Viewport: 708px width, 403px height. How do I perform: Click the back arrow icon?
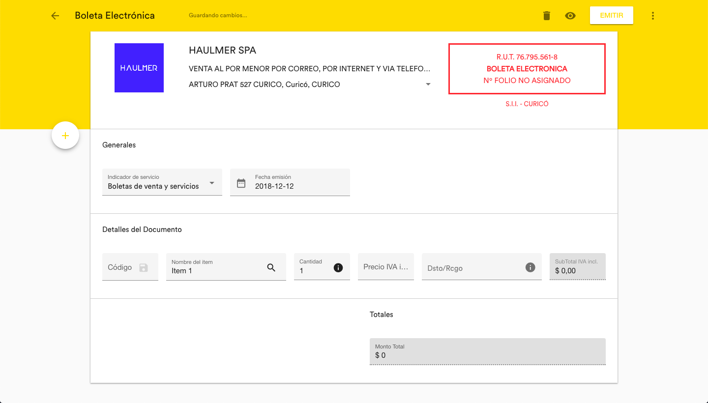point(55,16)
